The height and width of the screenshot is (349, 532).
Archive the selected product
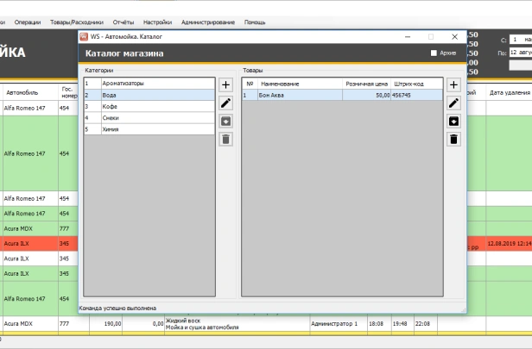click(453, 122)
